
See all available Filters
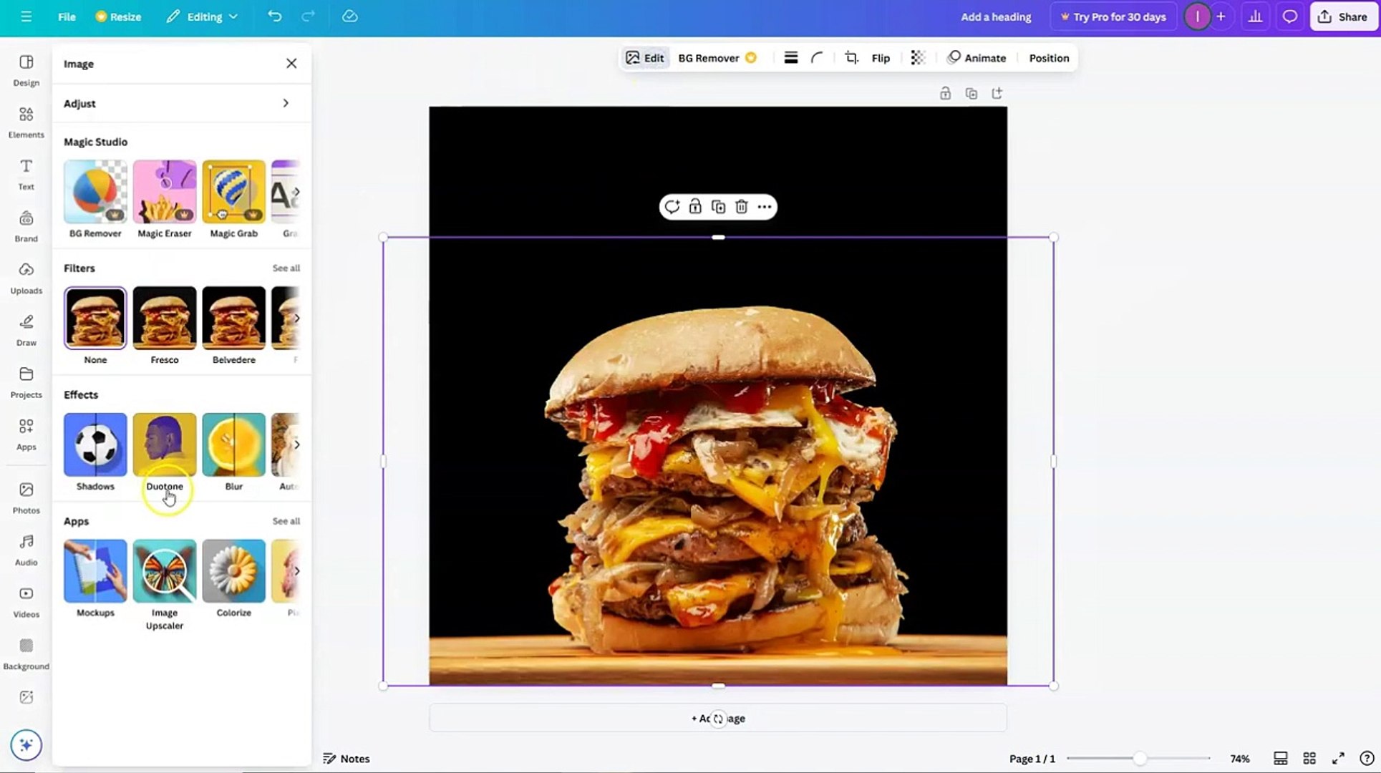tap(286, 268)
